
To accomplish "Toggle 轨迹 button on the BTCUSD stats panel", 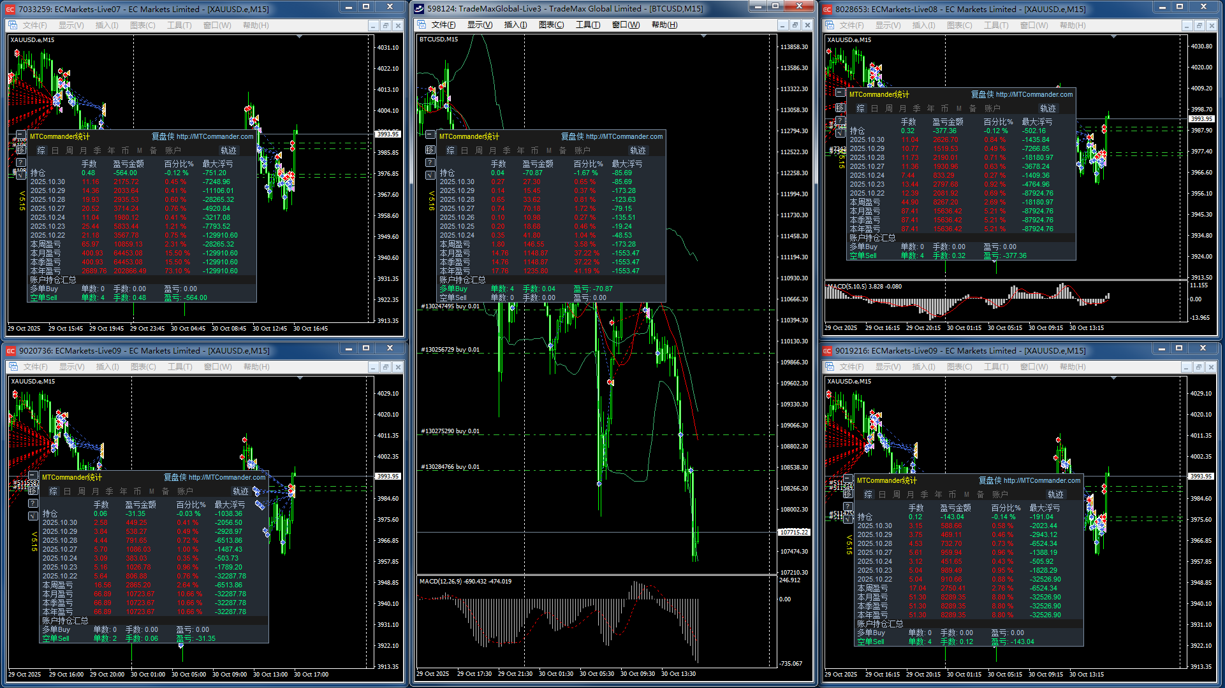I will [x=638, y=150].
